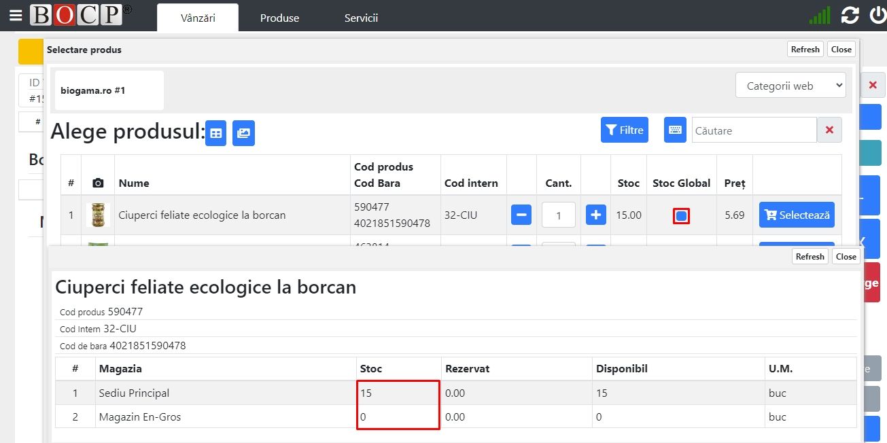Increase quantity with plus button
This screenshot has width=887, height=443.
(x=596, y=215)
